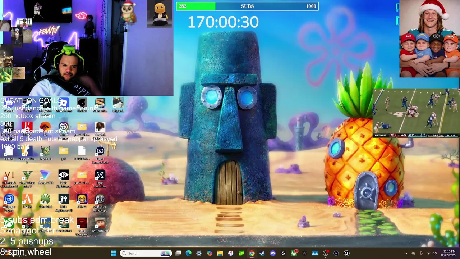This screenshot has width=460, height=259.
Task: Click the SUBS goal progress bar
Action: [247, 6]
